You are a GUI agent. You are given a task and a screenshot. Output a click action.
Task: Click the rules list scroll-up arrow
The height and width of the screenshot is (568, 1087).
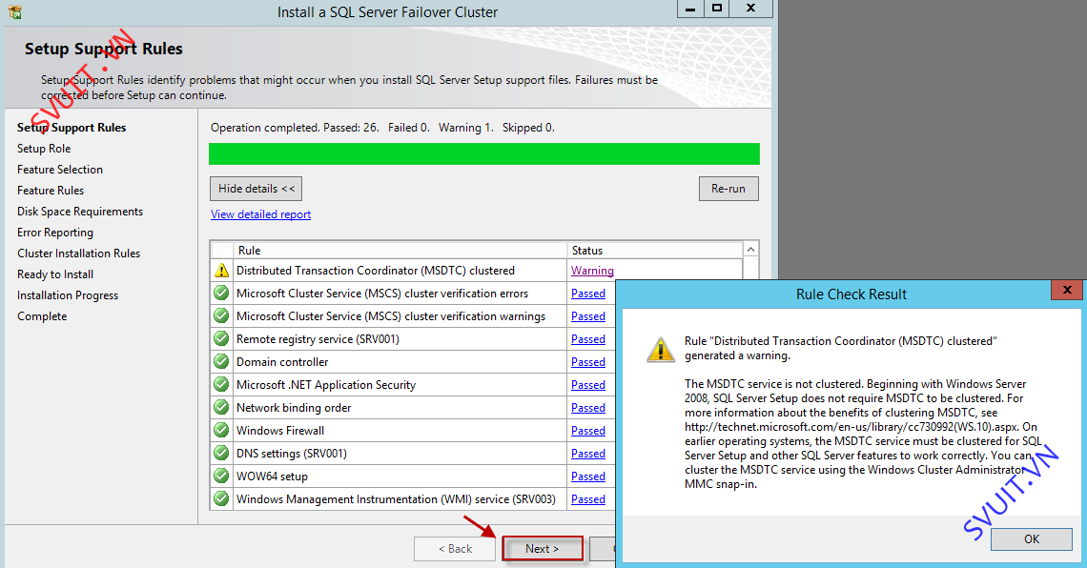[x=750, y=250]
